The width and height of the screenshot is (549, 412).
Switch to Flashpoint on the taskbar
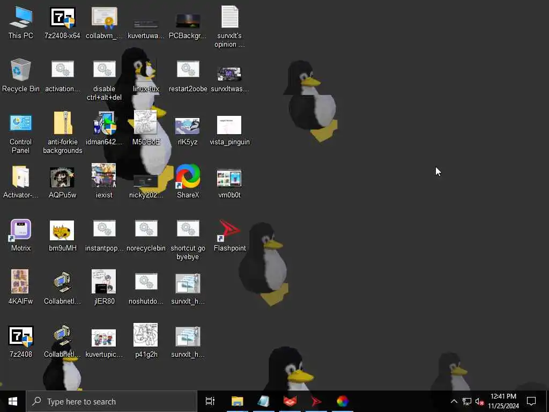coord(316,401)
